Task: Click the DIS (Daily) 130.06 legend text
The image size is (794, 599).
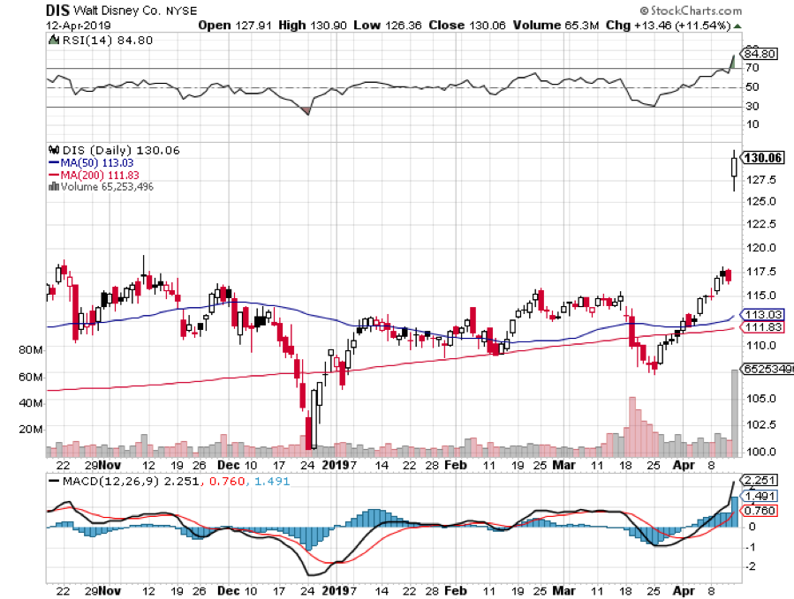Action: [x=120, y=150]
